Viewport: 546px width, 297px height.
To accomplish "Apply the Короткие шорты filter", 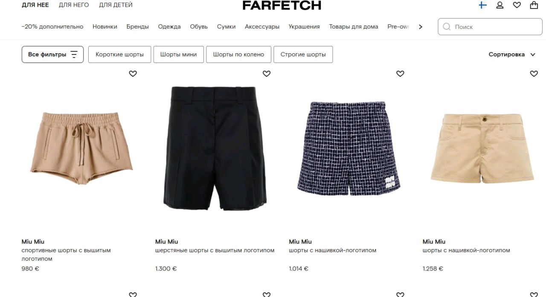I will click(x=119, y=54).
